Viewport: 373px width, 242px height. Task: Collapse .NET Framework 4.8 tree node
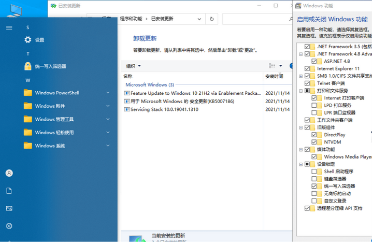click(300, 54)
